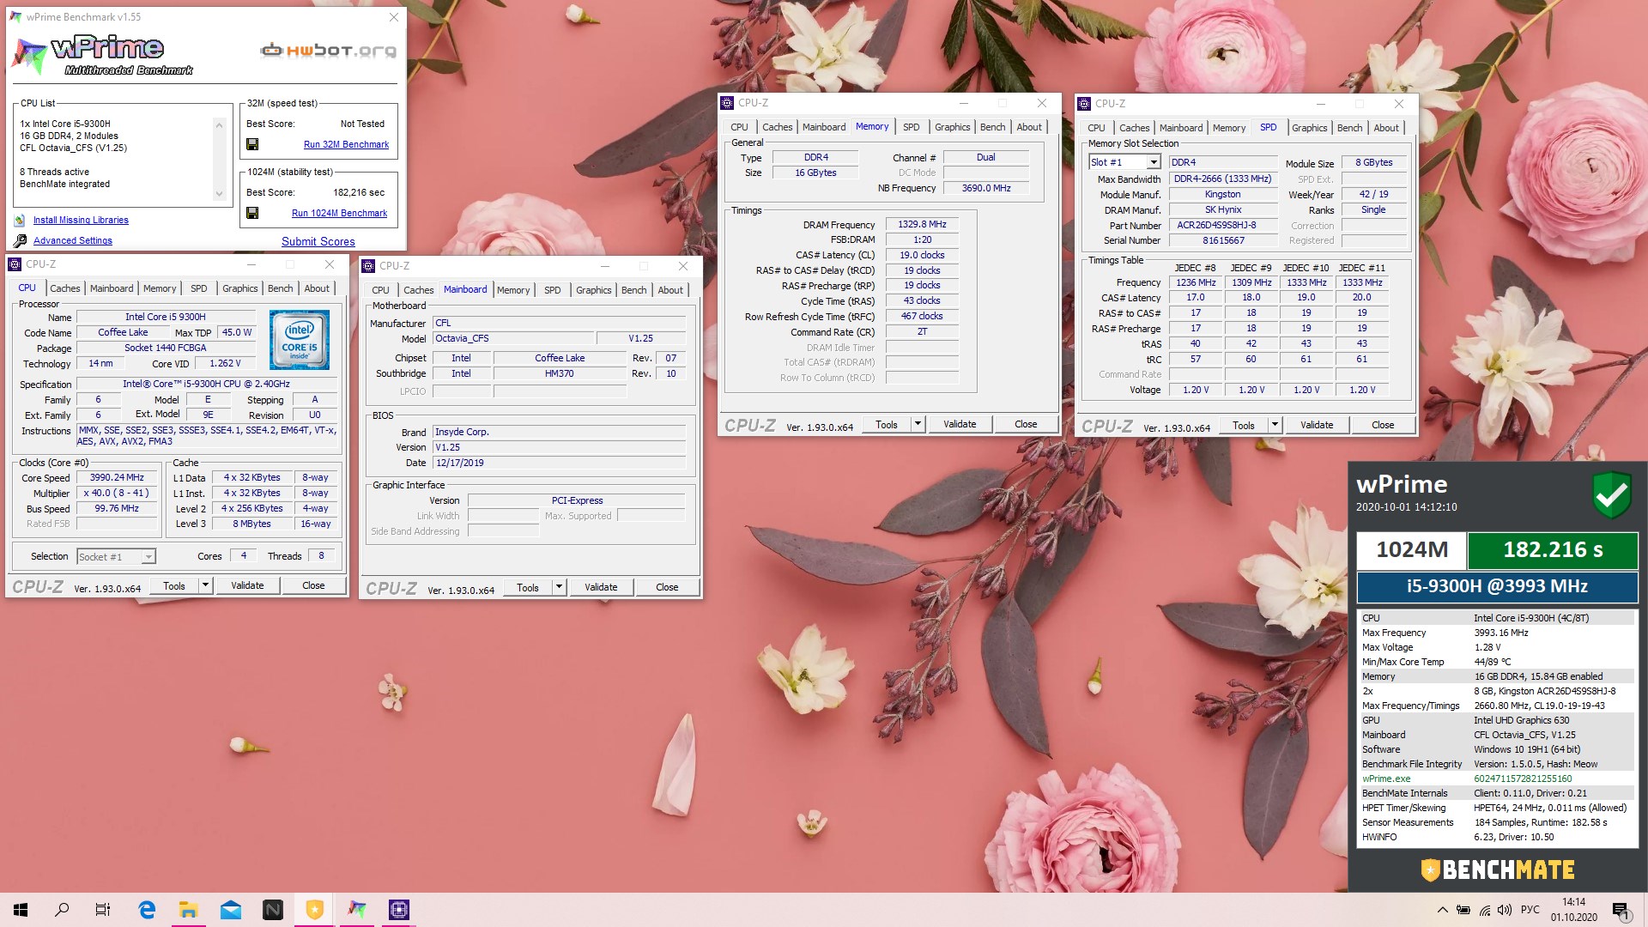This screenshot has width=1648, height=927.
Task: Click the i5-9300H @3993 MHz banner
Action: tap(1497, 586)
